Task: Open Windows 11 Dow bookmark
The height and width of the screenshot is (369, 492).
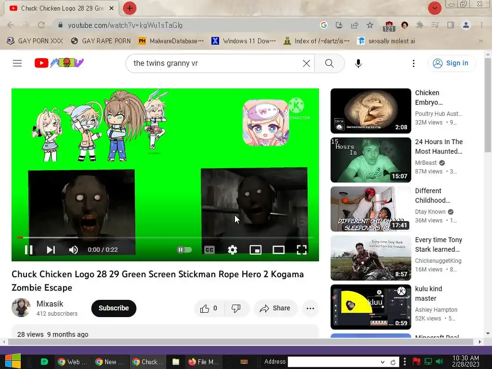Action: point(244,41)
